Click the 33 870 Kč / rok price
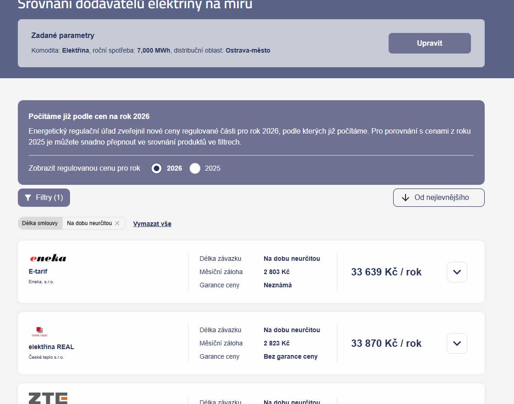Viewport: 514px width, 404px height. [386, 343]
